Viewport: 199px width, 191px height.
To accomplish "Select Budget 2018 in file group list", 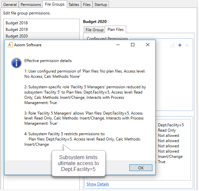I will click(x=17, y=23).
